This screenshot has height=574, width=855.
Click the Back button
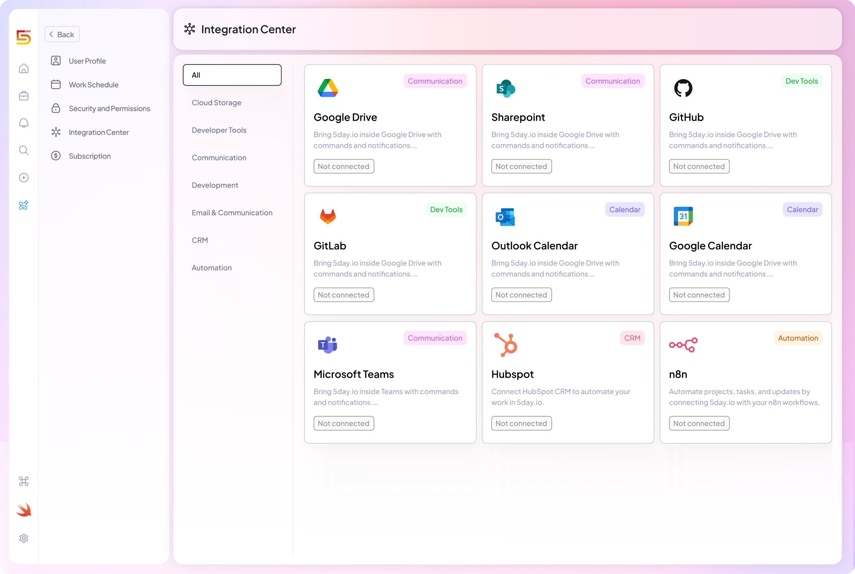click(x=62, y=34)
